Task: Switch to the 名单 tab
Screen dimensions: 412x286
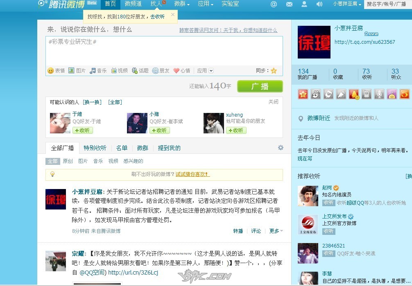Action: pyautogui.click(x=122, y=148)
